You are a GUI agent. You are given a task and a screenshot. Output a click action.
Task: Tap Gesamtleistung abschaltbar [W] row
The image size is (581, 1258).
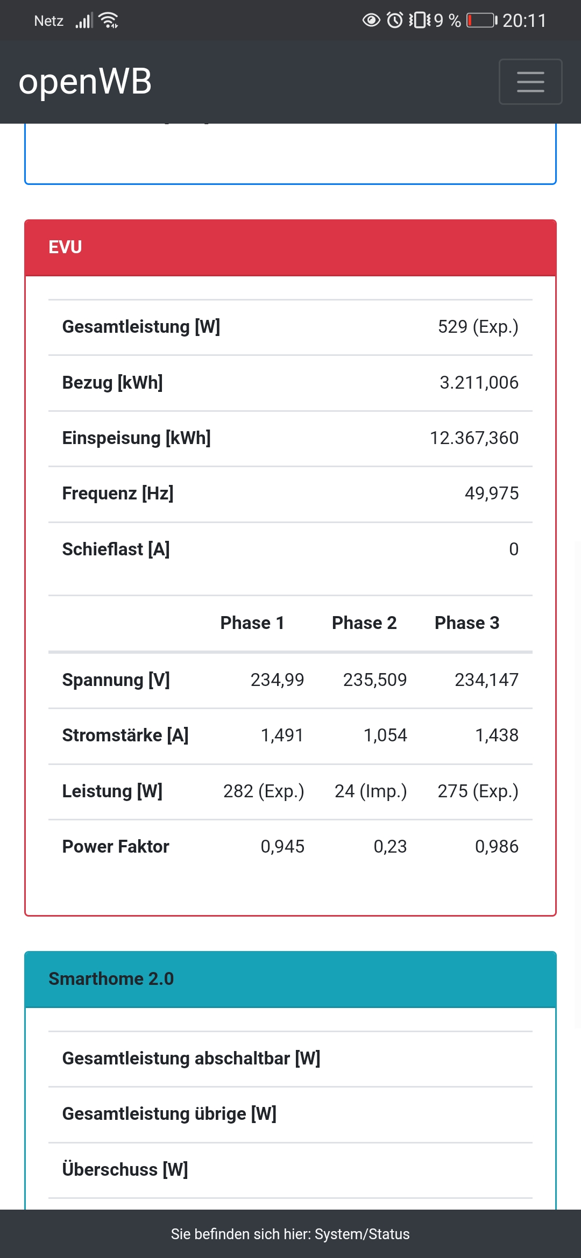(290, 1059)
